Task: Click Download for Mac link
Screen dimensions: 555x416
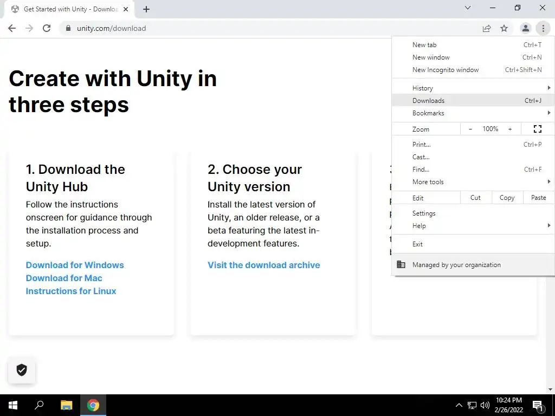Action: tap(64, 278)
